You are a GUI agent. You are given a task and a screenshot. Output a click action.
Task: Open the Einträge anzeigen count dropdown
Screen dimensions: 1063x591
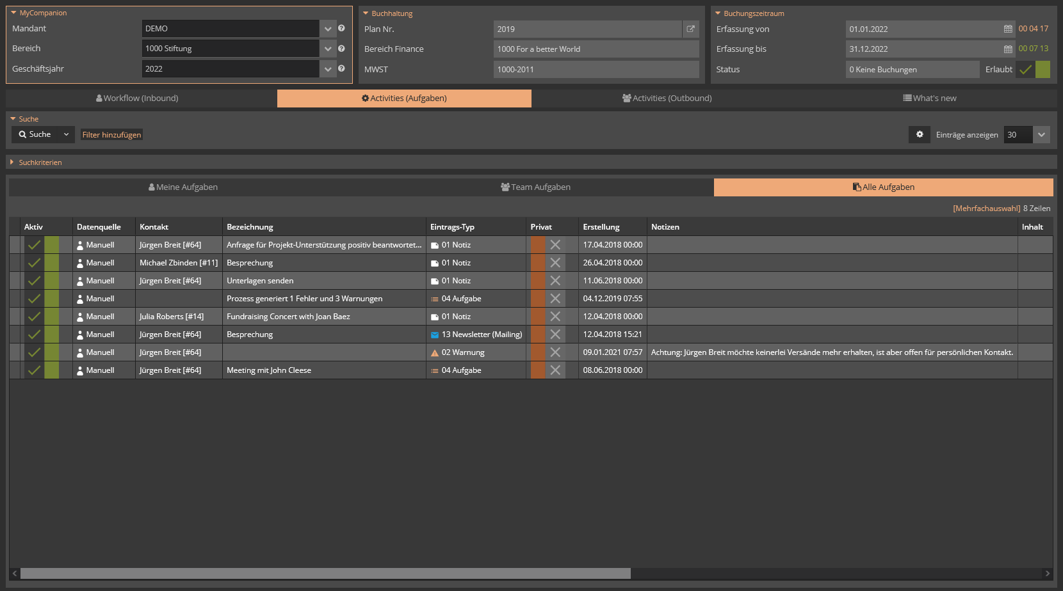(x=1041, y=134)
